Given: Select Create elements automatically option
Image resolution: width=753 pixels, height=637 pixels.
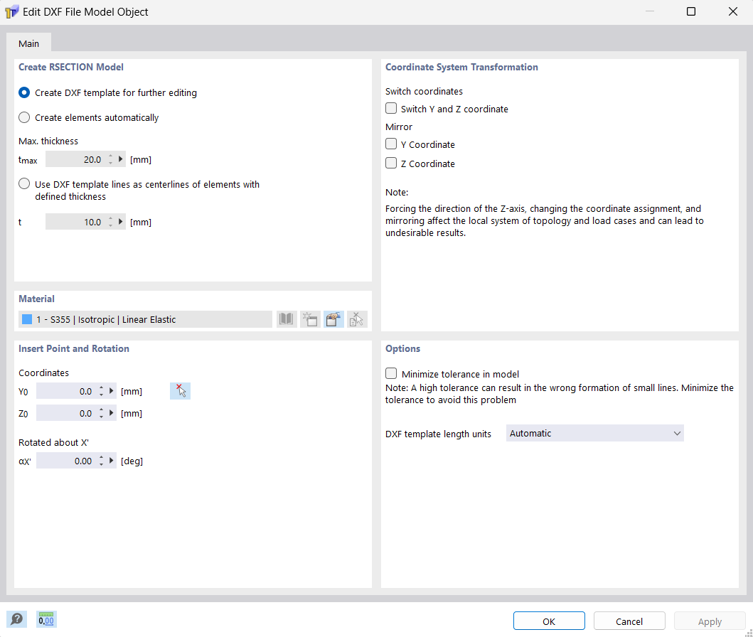Looking at the screenshot, I should (23, 117).
